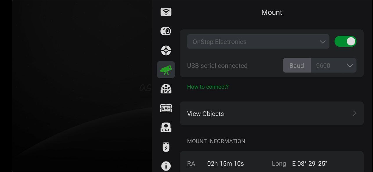This screenshot has height=172, width=373.
Task: Open the main camera settings icon
Action: [166, 31]
